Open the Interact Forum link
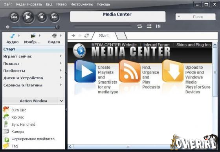This screenshot has height=152, width=220. [156, 45]
